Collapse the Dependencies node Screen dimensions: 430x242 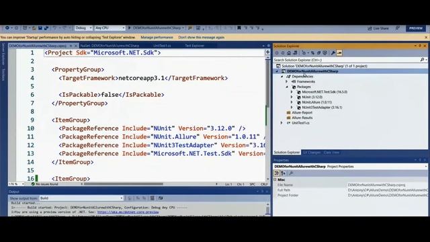click(282, 77)
